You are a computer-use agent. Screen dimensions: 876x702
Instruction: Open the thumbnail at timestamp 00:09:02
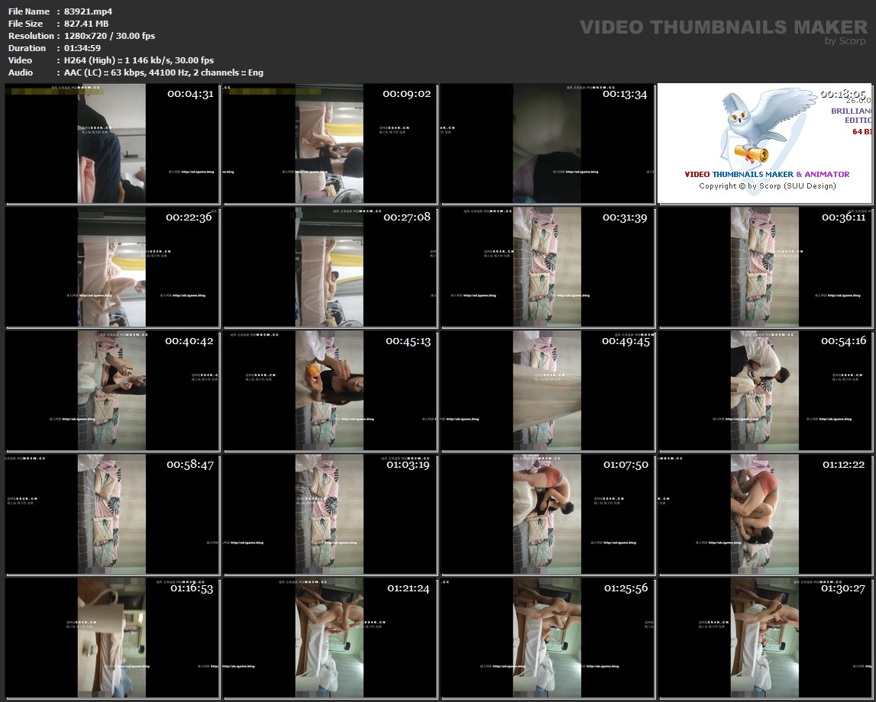tap(329, 143)
